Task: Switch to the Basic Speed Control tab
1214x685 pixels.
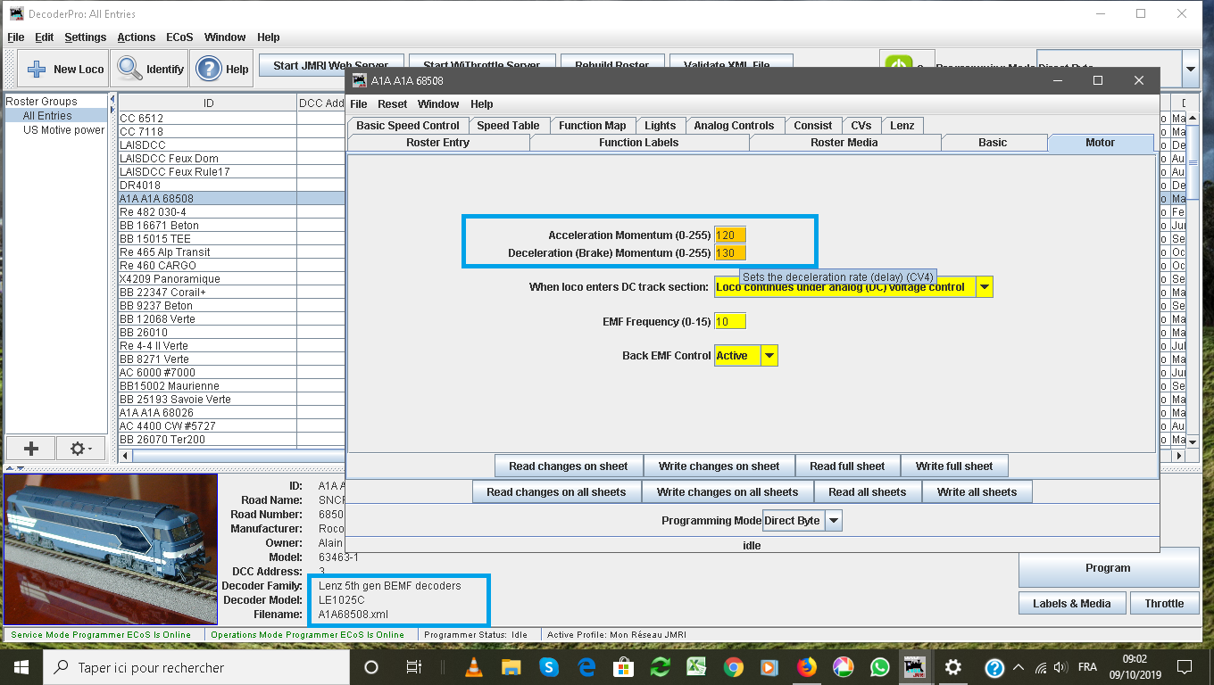Action: (x=408, y=126)
